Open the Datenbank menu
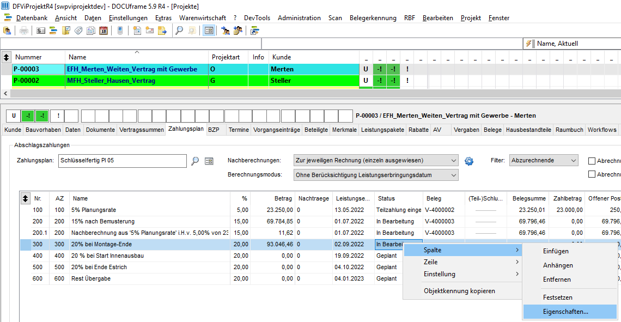The image size is (621, 322). [x=32, y=18]
